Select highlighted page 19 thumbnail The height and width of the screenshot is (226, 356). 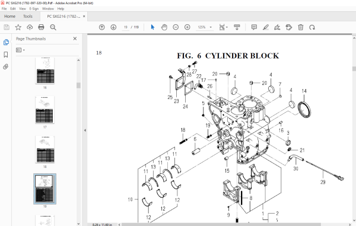click(x=44, y=189)
